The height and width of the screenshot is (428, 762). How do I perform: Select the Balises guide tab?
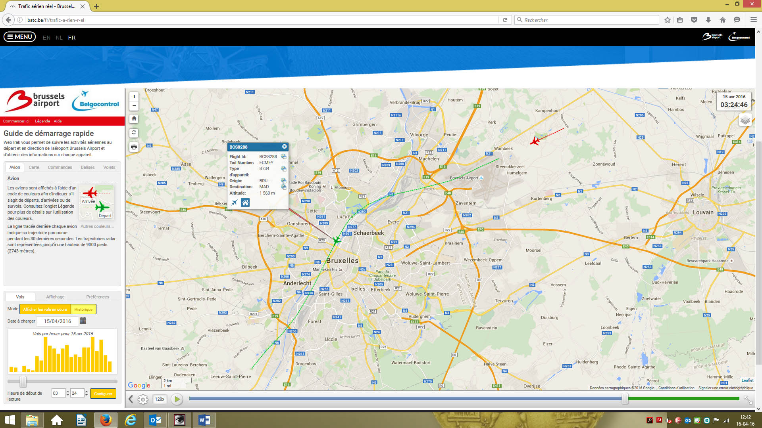(x=88, y=167)
